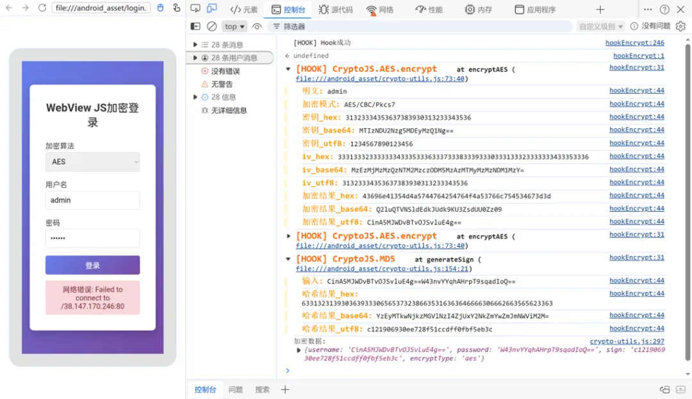Image resolution: width=692 pixels, height=399 pixels.
Task: Open the hookEncrypt:1 source link
Action: 639,56
